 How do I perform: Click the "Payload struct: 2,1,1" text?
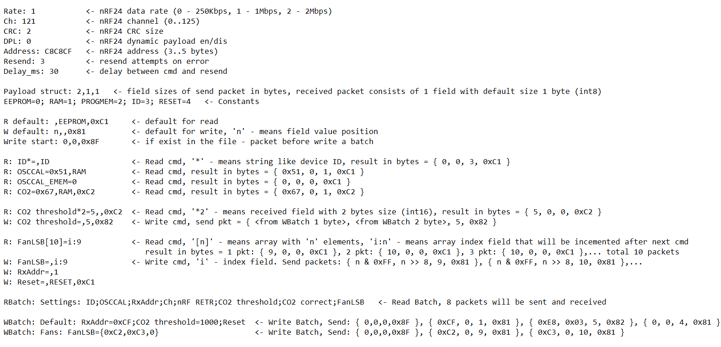pyautogui.click(x=52, y=92)
